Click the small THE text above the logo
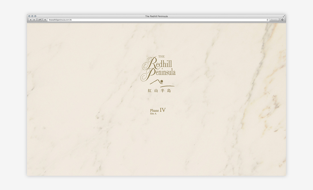The width and height of the screenshot is (313, 190). pos(161,57)
